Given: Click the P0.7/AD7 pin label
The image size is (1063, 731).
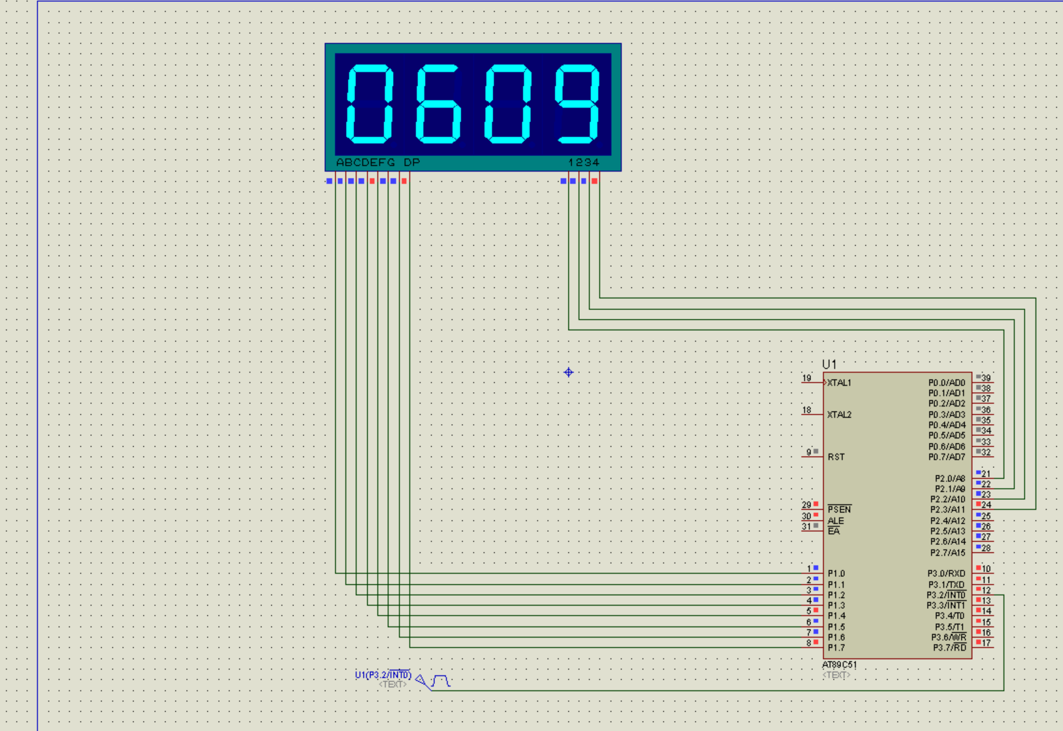Looking at the screenshot, I should point(946,457).
